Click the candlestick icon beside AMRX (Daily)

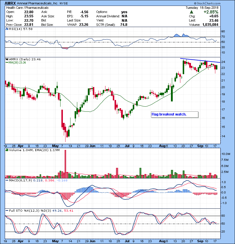point(7,59)
